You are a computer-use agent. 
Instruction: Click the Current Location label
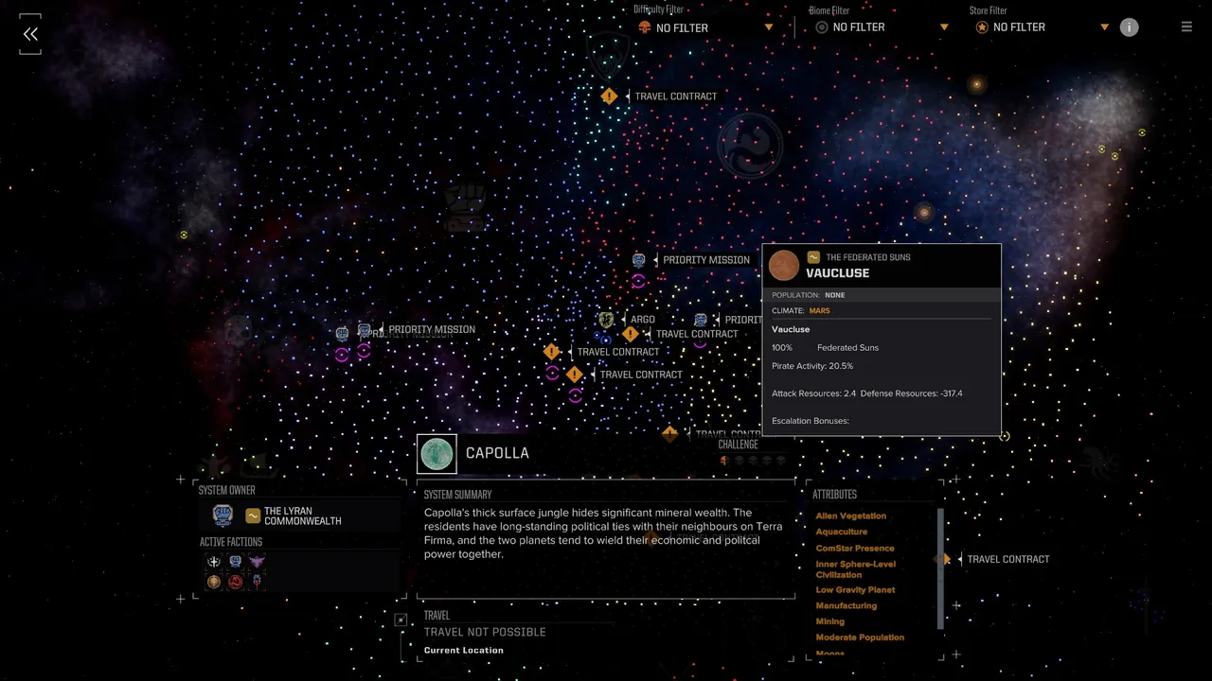[464, 650]
